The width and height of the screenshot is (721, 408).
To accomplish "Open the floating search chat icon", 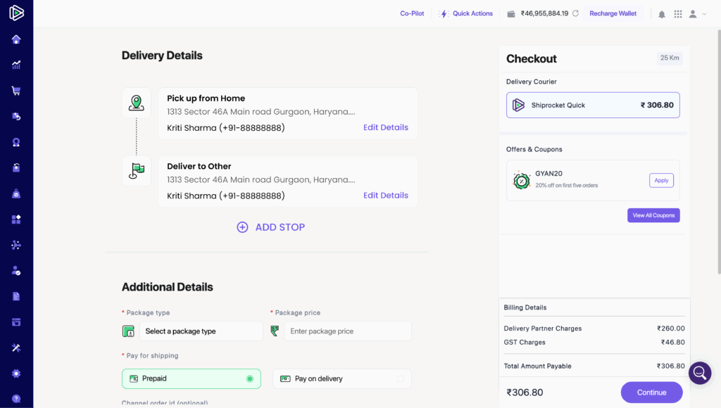I will [x=700, y=373].
